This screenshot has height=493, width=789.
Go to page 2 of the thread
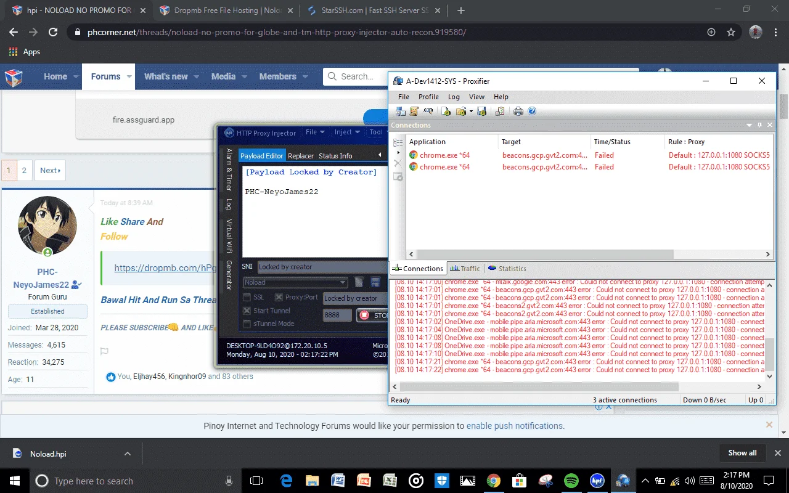coord(24,171)
